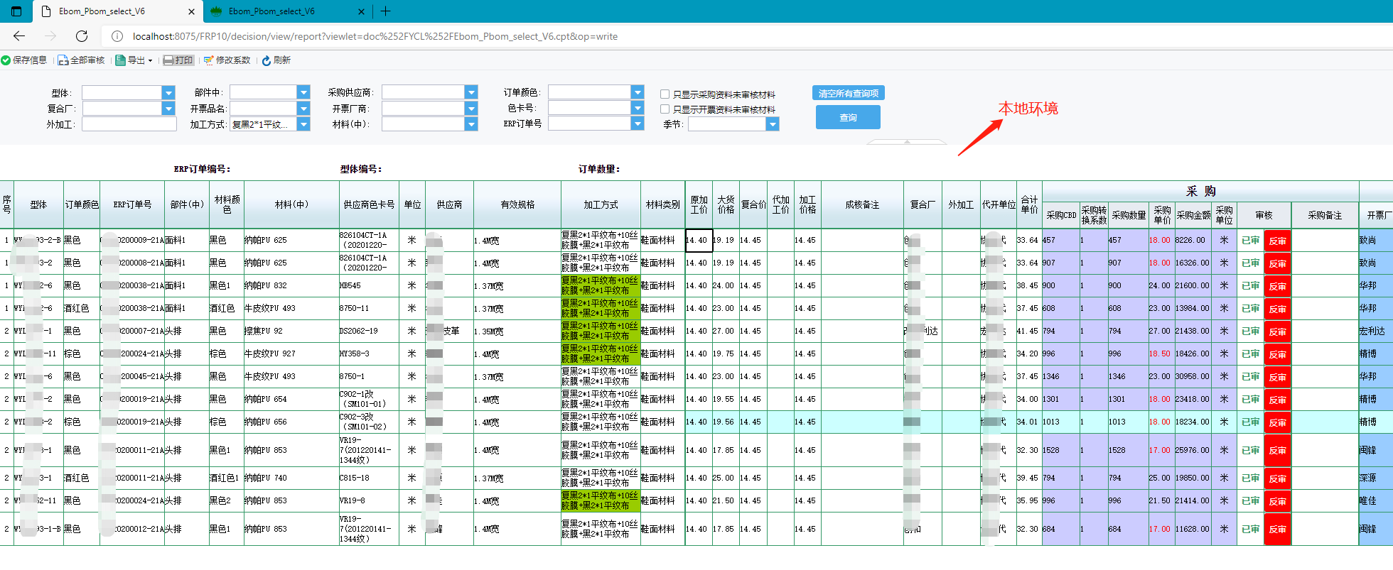Click the HB545 color card cell

(x=368, y=285)
